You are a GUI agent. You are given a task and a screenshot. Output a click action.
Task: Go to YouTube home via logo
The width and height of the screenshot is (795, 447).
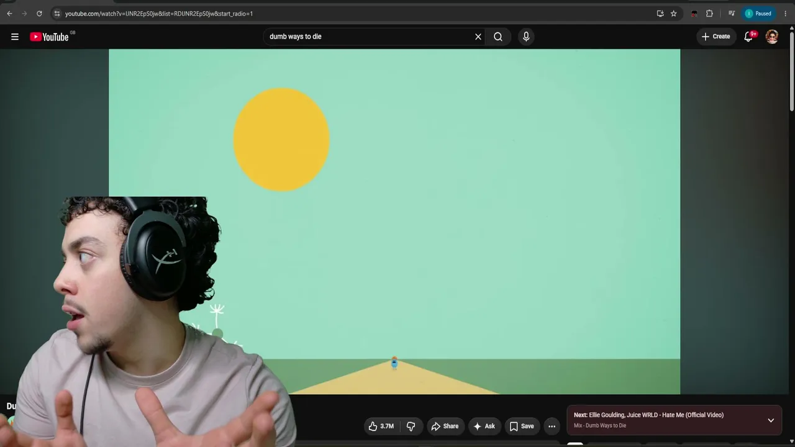click(x=50, y=37)
